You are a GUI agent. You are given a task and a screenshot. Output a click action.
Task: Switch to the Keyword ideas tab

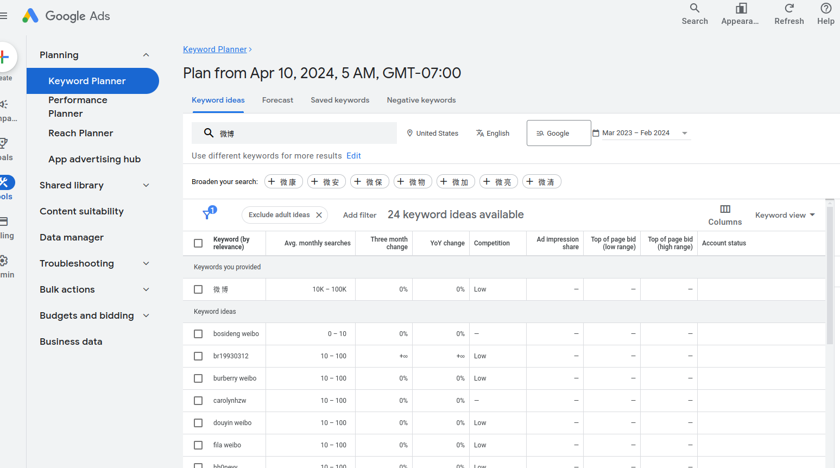pos(218,100)
